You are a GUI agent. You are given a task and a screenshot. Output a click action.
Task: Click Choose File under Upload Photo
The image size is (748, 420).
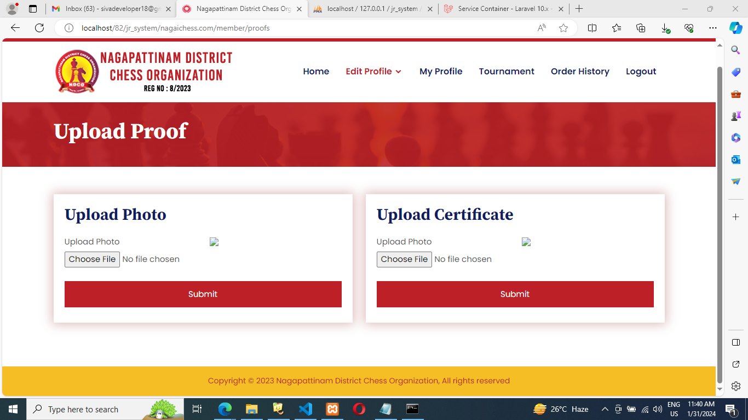coord(92,259)
